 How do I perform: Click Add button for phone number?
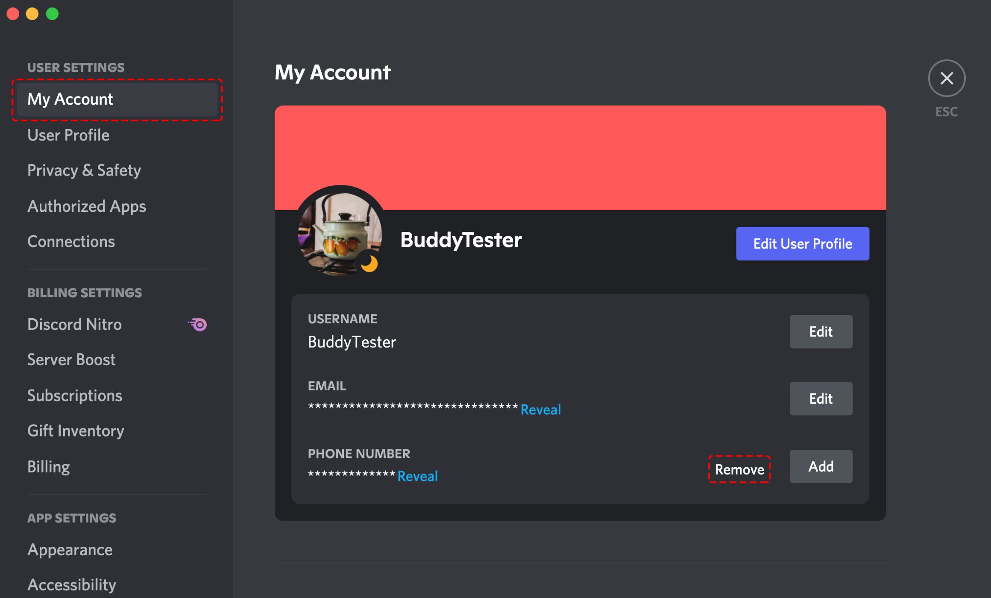(821, 466)
